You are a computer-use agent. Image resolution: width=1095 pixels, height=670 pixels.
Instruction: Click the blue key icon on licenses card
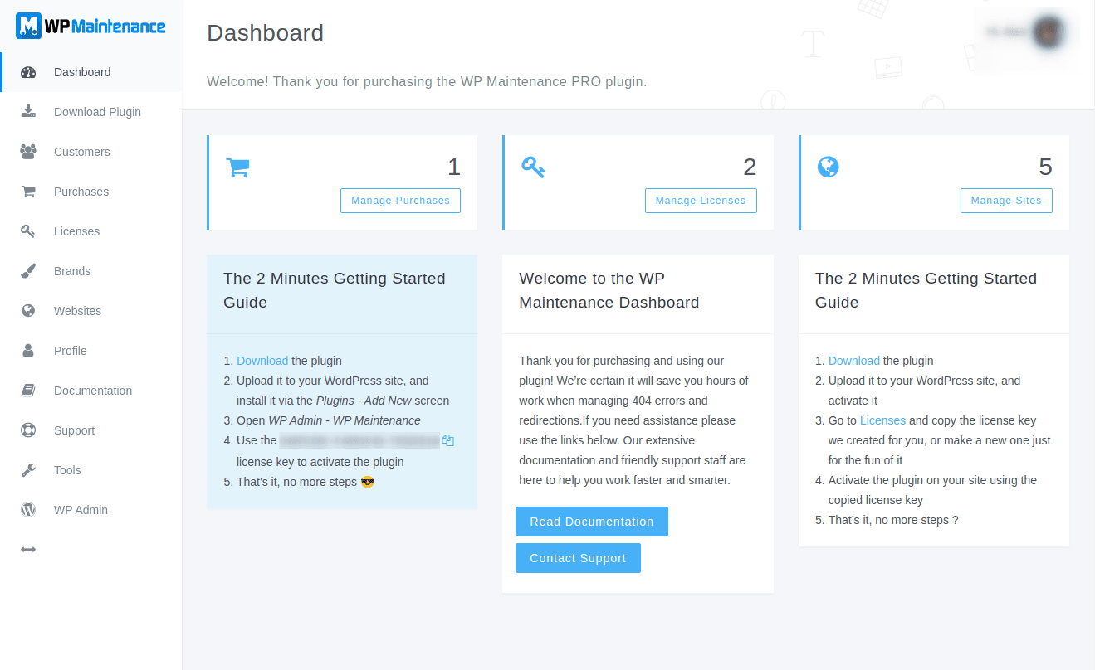533,167
